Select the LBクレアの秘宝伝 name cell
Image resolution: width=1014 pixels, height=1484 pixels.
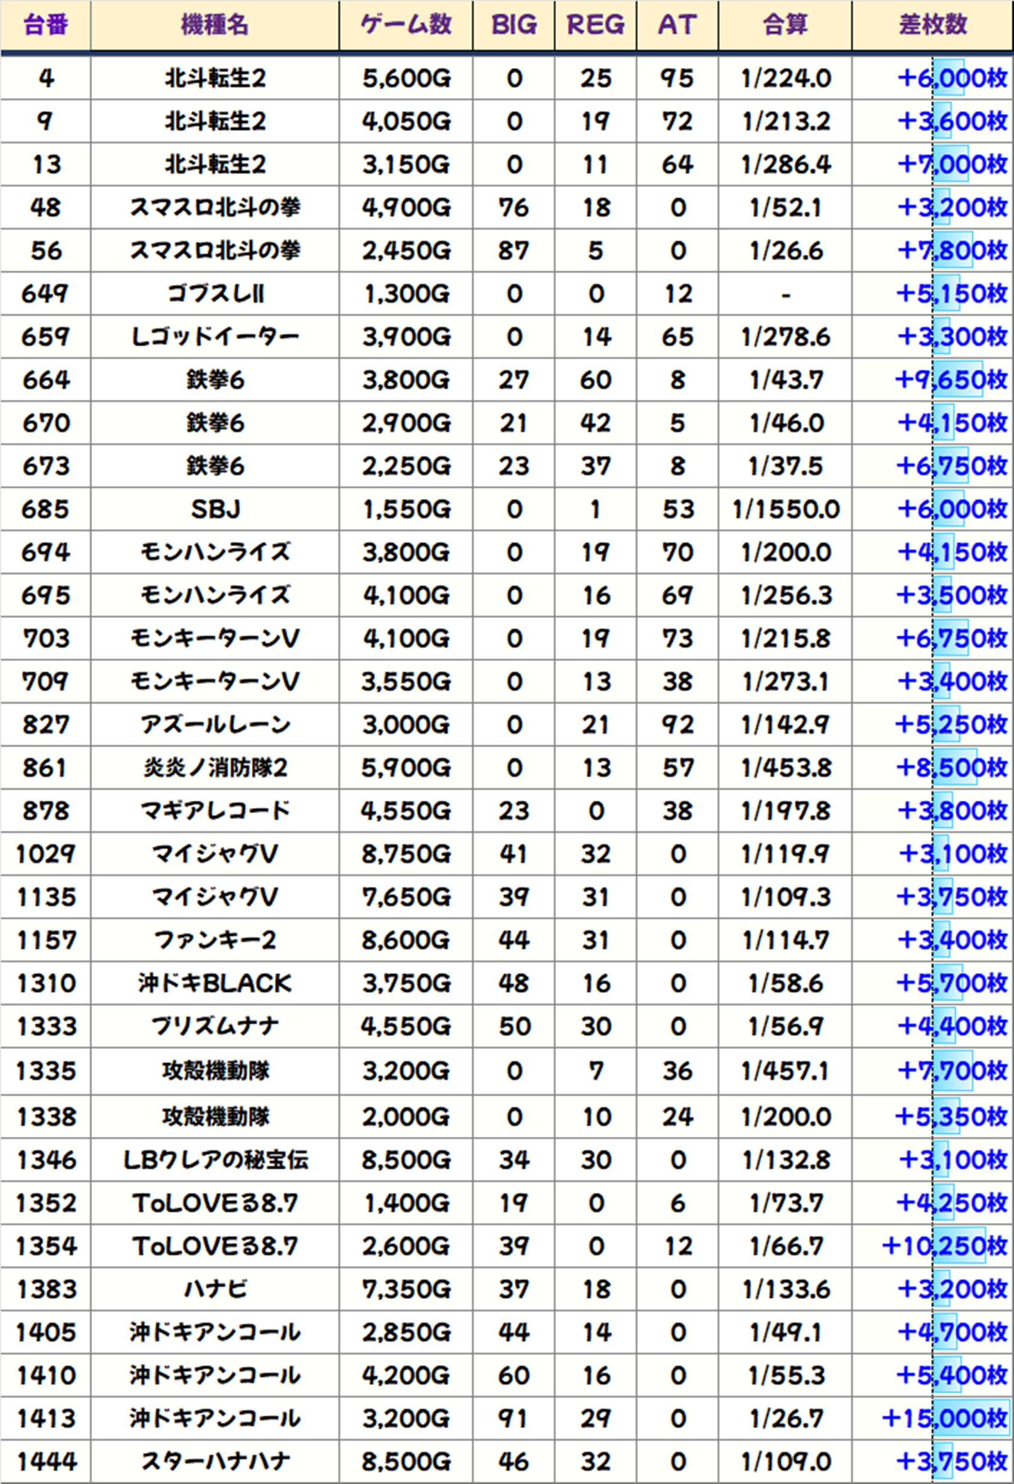point(215,1159)
